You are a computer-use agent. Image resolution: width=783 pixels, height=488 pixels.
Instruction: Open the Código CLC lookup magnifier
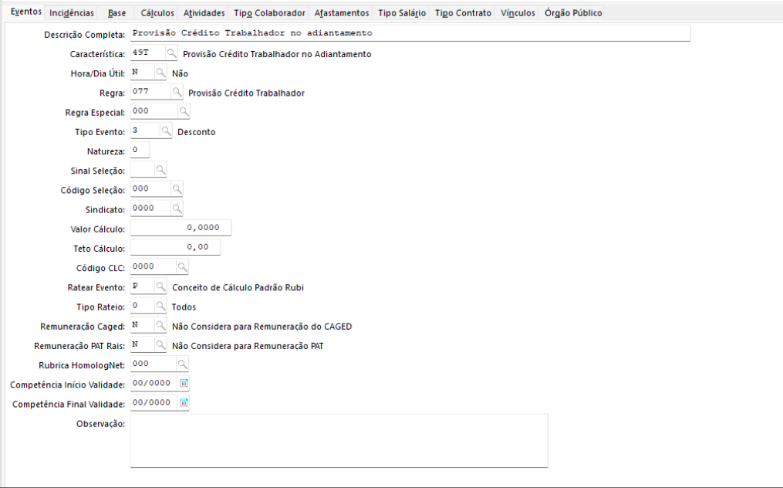(182, 267)
